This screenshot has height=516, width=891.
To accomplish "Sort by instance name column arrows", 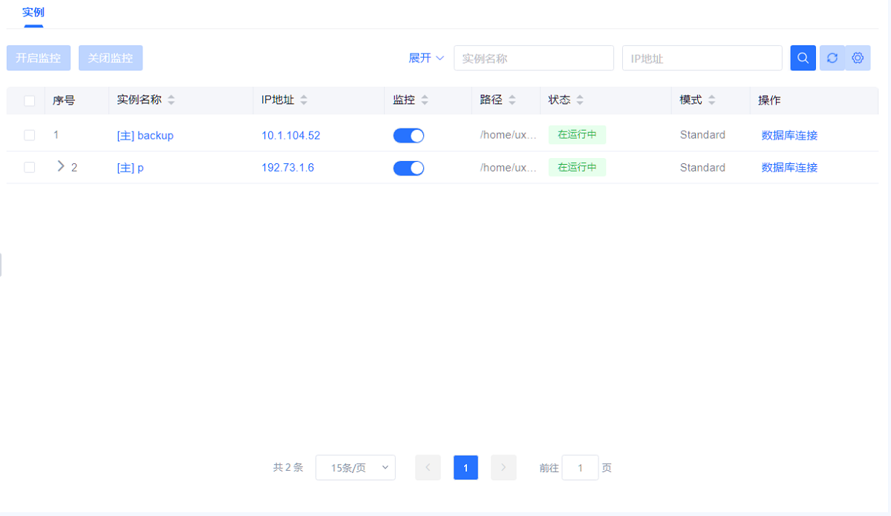I will [172, 100].
